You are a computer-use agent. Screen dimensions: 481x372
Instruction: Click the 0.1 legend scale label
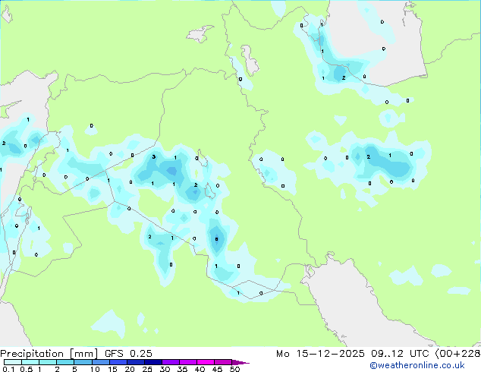[8, 369]
